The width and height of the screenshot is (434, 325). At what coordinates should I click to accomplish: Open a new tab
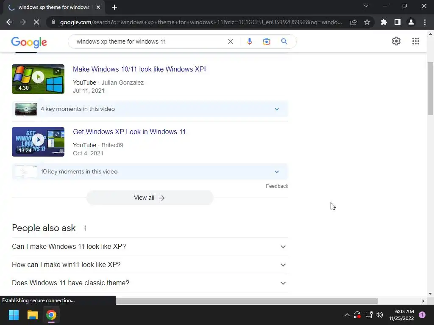[114, 7]
